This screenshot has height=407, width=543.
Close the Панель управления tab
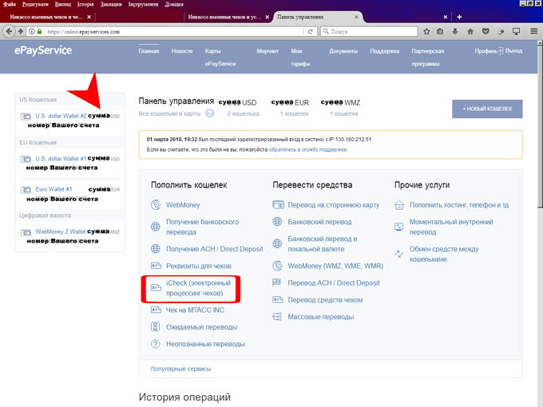[356, 17]
